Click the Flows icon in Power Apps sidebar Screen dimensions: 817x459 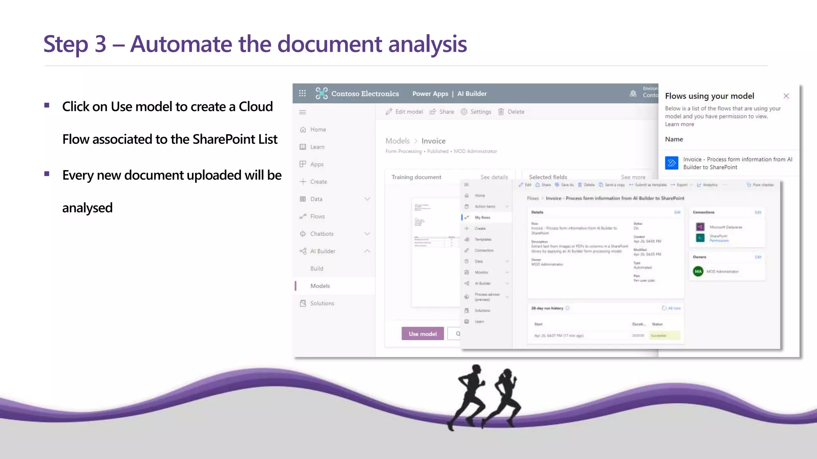coord(303,216)
